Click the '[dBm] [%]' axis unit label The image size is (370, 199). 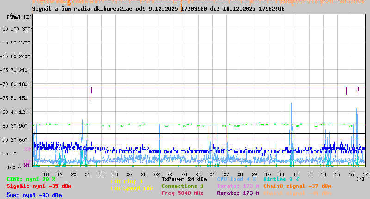[x=19, y=17]
